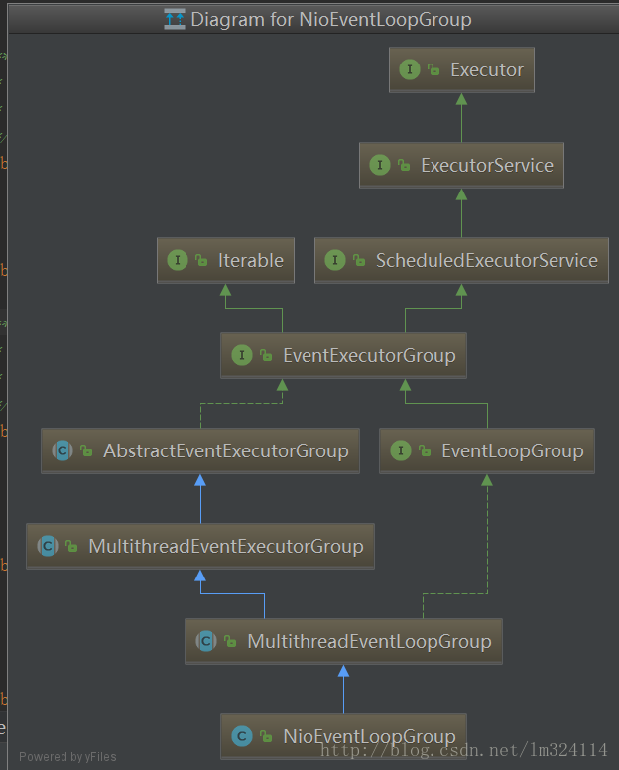Screen dimensions: 619x770
Task: Click the interface icon on EventLoopGroup
Action: 401,450
